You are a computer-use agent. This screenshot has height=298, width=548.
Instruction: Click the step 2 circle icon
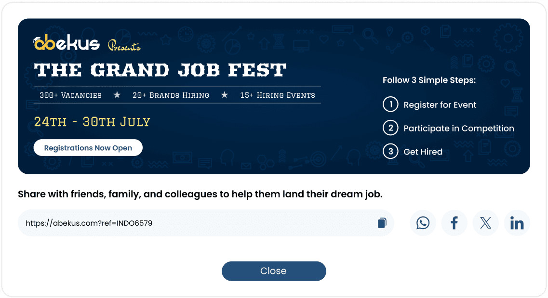point(390,128)
